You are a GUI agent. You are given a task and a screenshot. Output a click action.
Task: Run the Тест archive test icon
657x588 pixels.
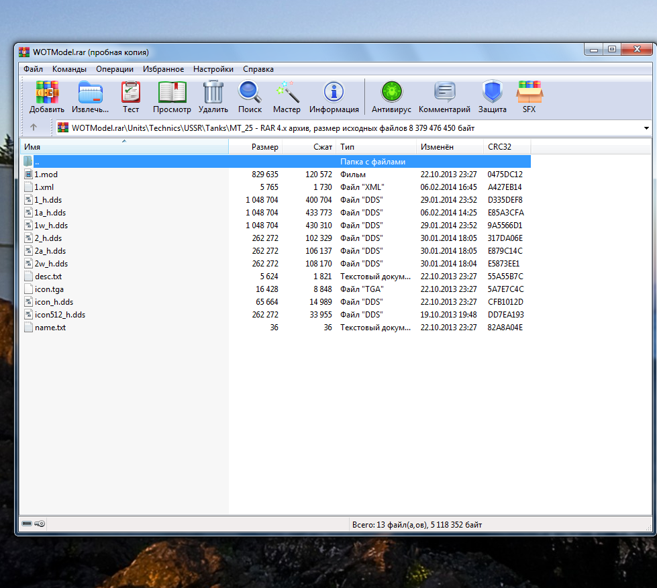(x=131, y=92)
